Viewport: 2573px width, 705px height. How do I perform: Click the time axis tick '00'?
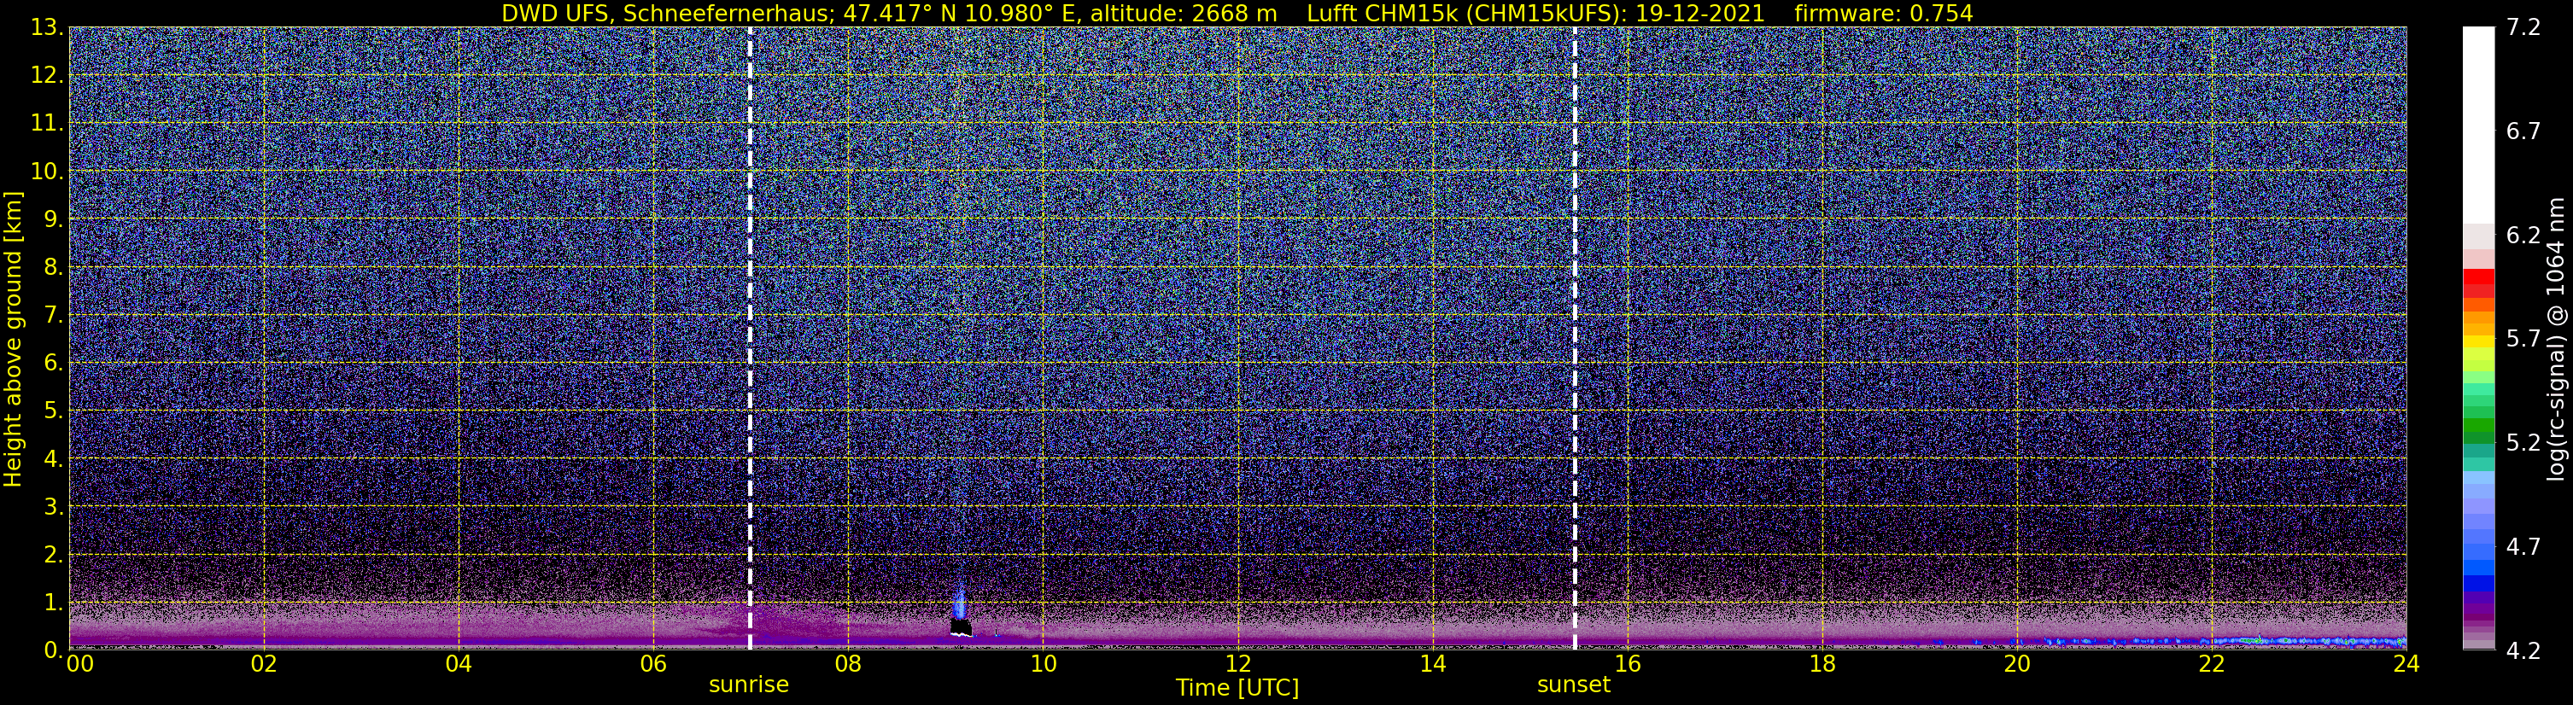point(80,665)
